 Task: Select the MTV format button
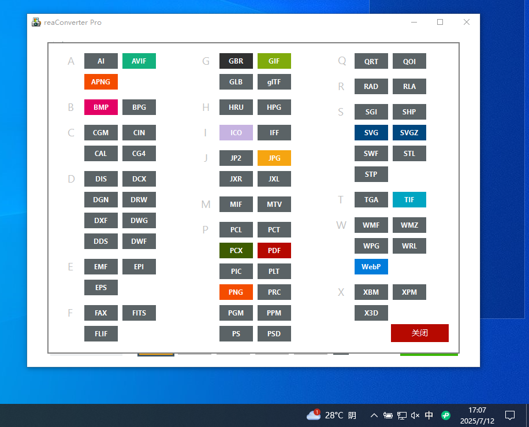pos(274,204)
